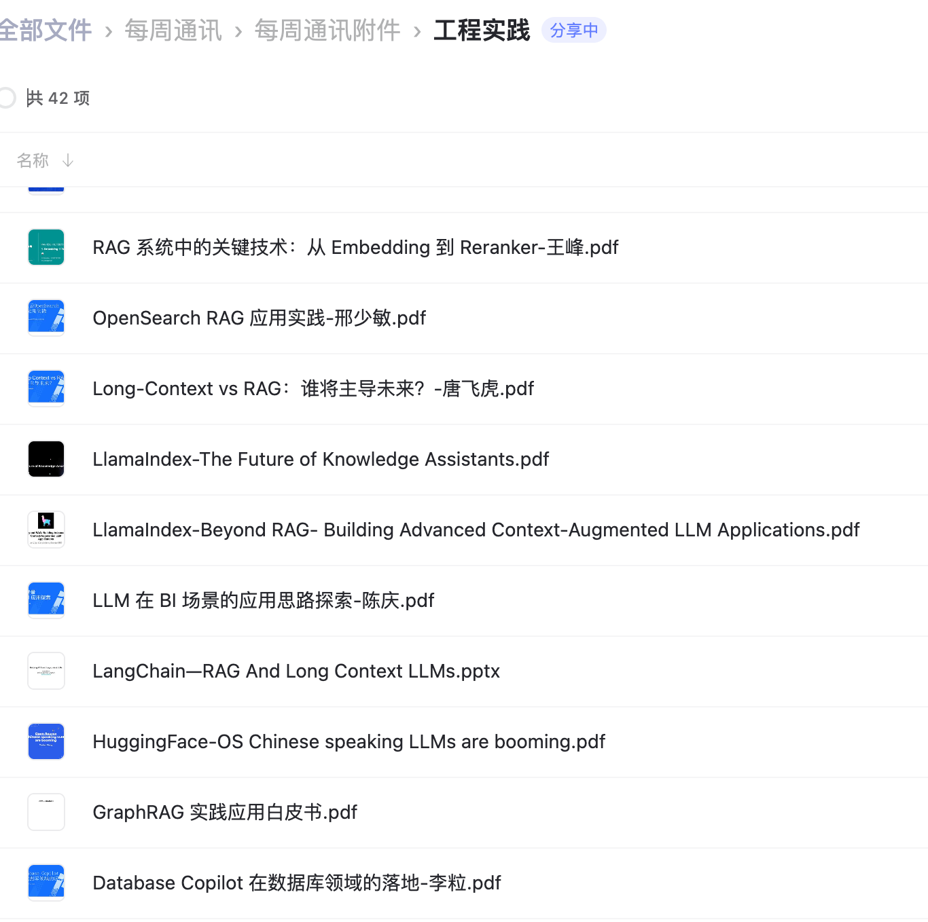Viewport: 928px width, 922px height.
Task: Click thumbnail icon of LLM 在 BI 场景 pdf
Action: [x=46, y=600]
